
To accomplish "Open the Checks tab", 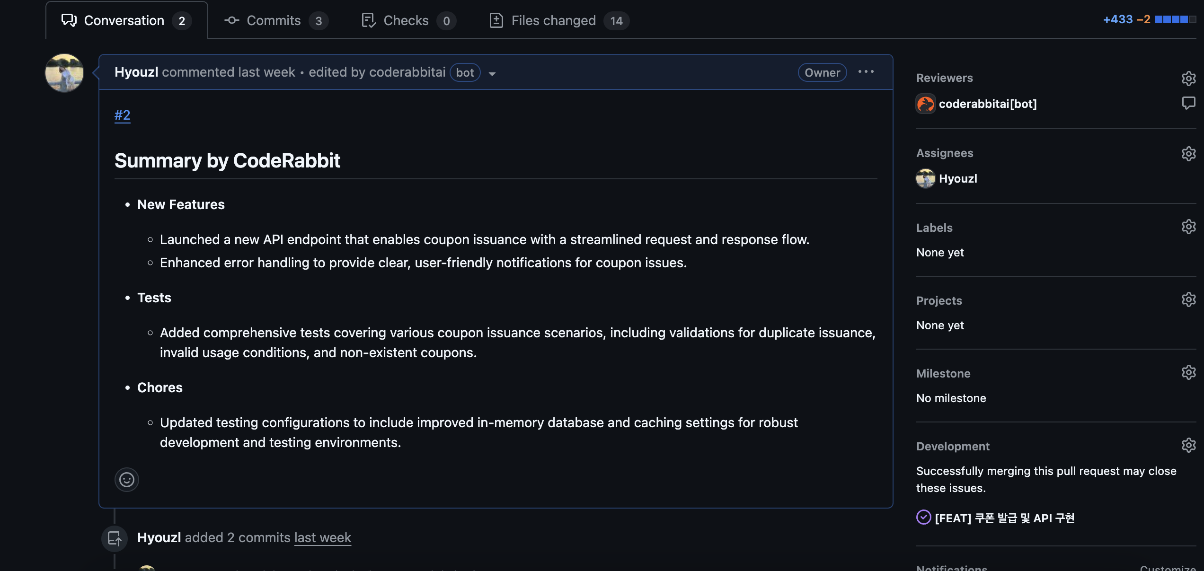I will click(406, 20).
